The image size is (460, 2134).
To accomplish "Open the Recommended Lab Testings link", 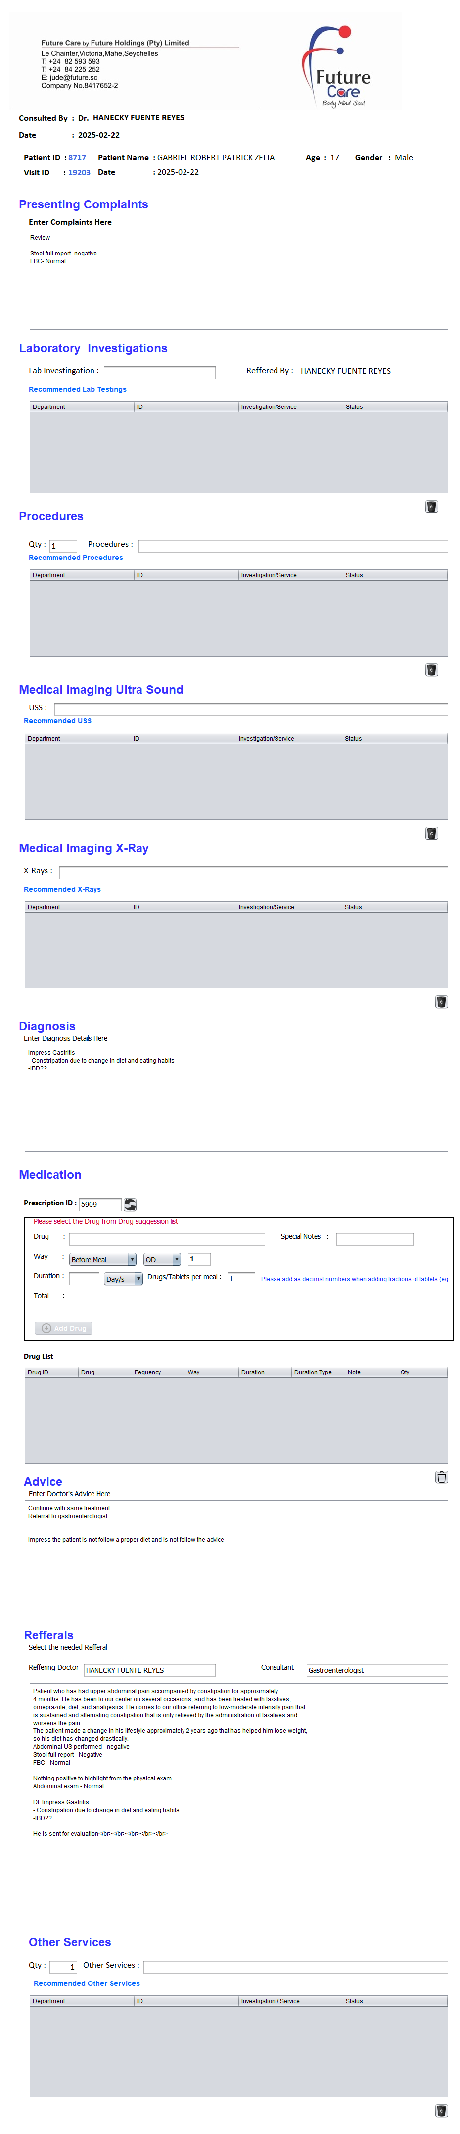I will (x=78, y=389).
